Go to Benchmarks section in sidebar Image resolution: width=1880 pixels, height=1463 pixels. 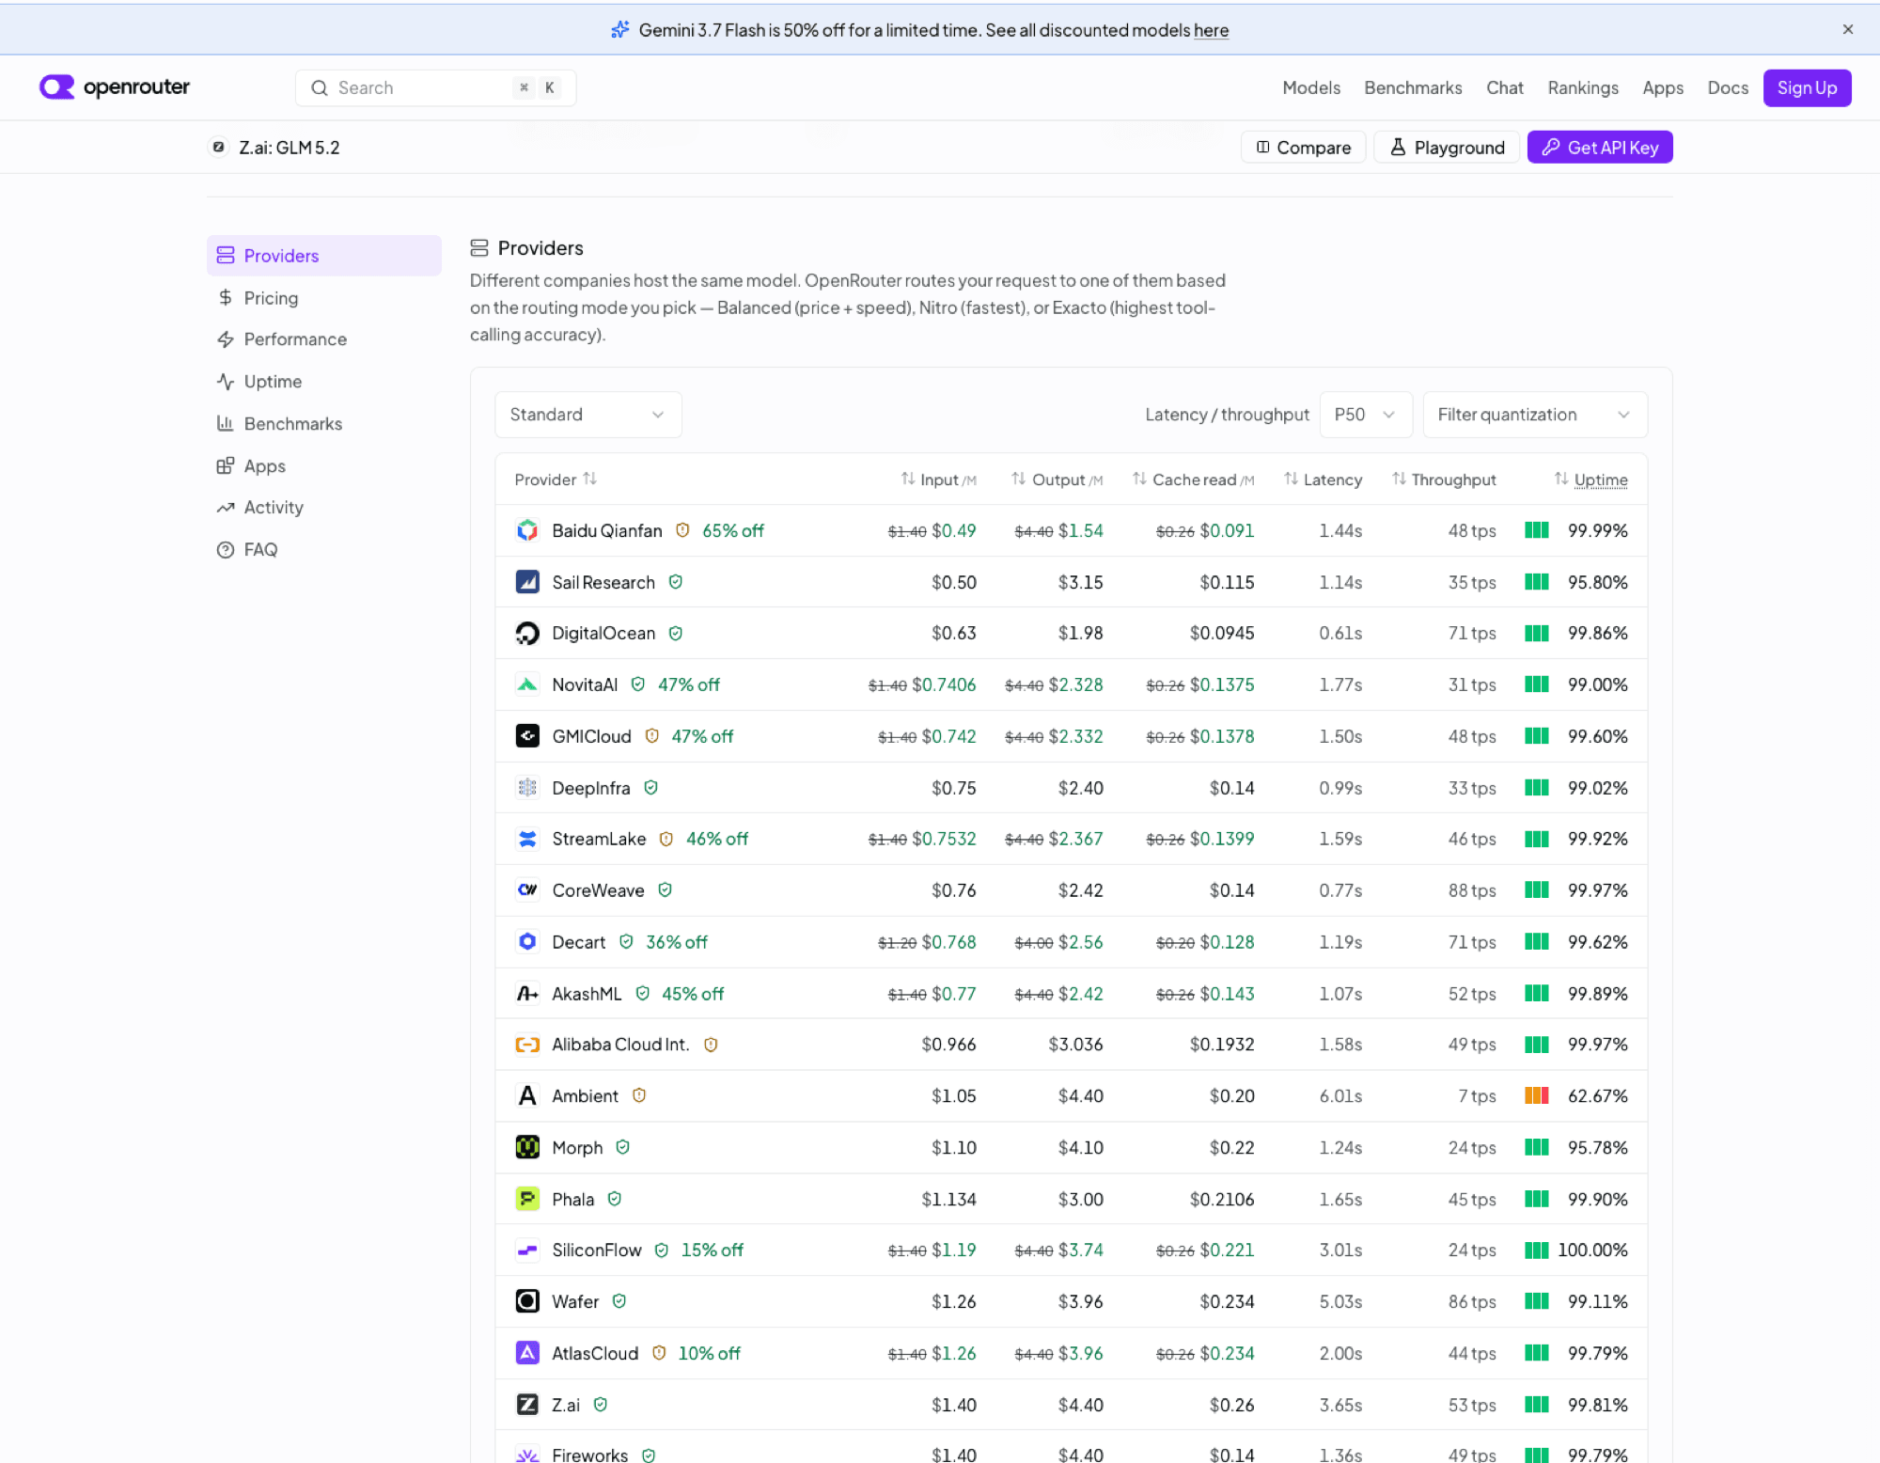coord(324,424)
